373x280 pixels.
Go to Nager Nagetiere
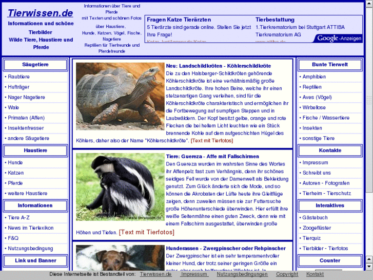pyautogui.click(x=26, y=97)
